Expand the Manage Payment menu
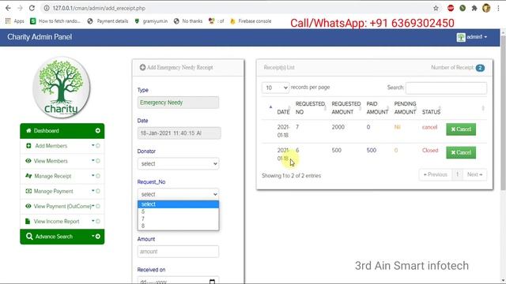This screenshot has width=506, height=284. [x=62, y=191]
